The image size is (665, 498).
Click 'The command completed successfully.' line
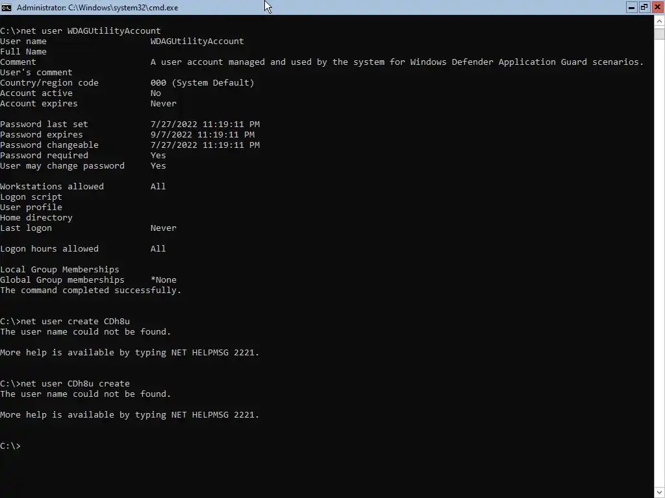[91, 290]
